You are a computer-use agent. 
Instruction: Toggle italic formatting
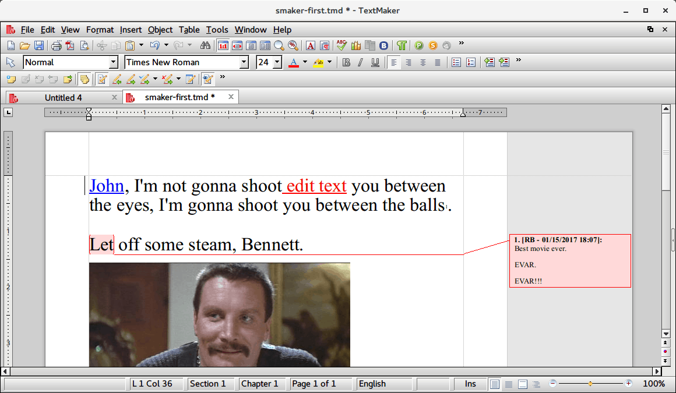360,62
